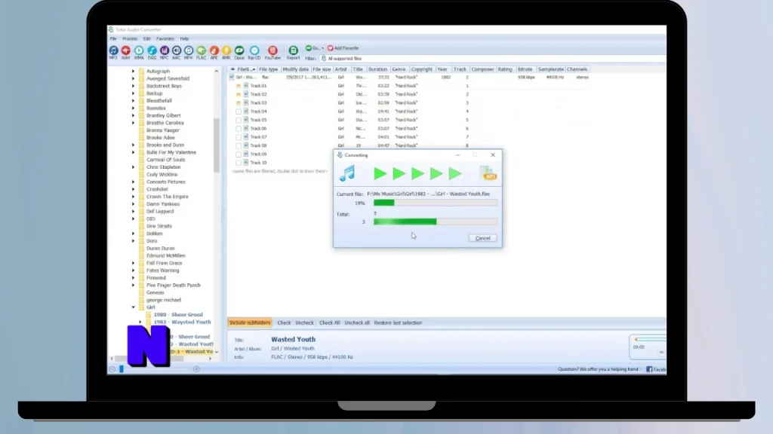The width and height of the screenshot is (773, 434).
Task: Check the Track 07 checkbox
Action: (239, 137)
